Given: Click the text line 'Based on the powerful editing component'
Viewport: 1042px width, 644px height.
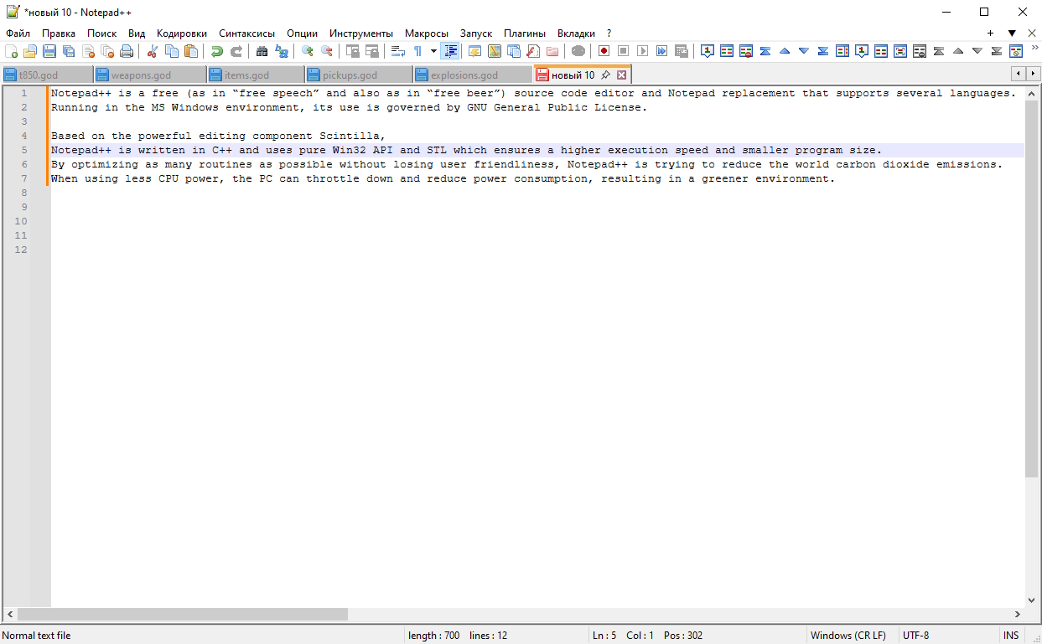Looking at the screenshot, I should [x=218, y=136].
